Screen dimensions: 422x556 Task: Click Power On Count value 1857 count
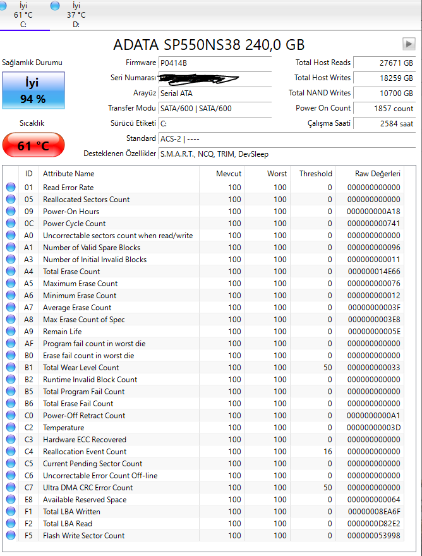coord(384,109)
